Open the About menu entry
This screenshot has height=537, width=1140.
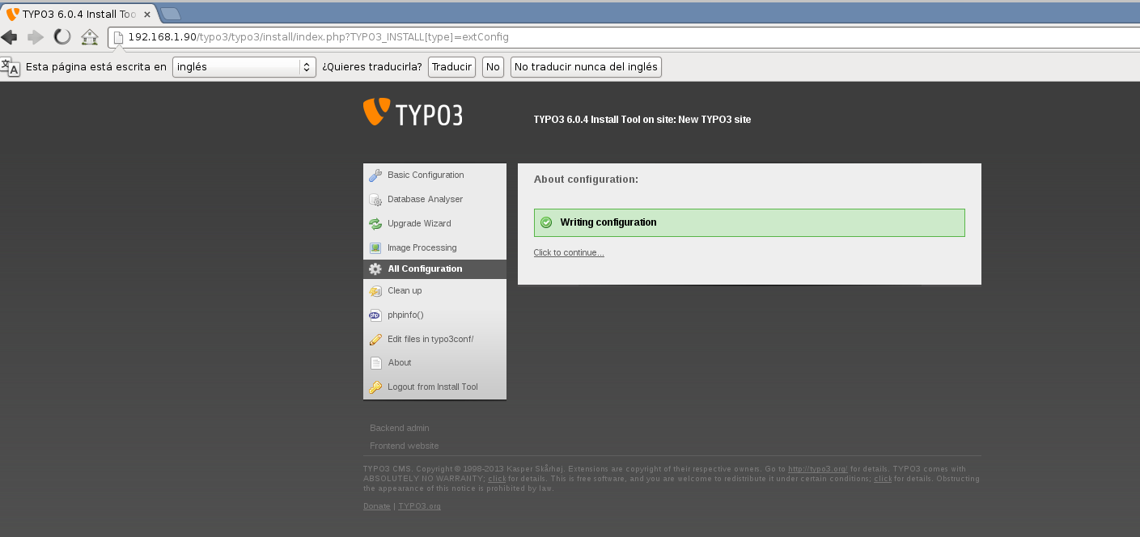(x=399, y=363)
